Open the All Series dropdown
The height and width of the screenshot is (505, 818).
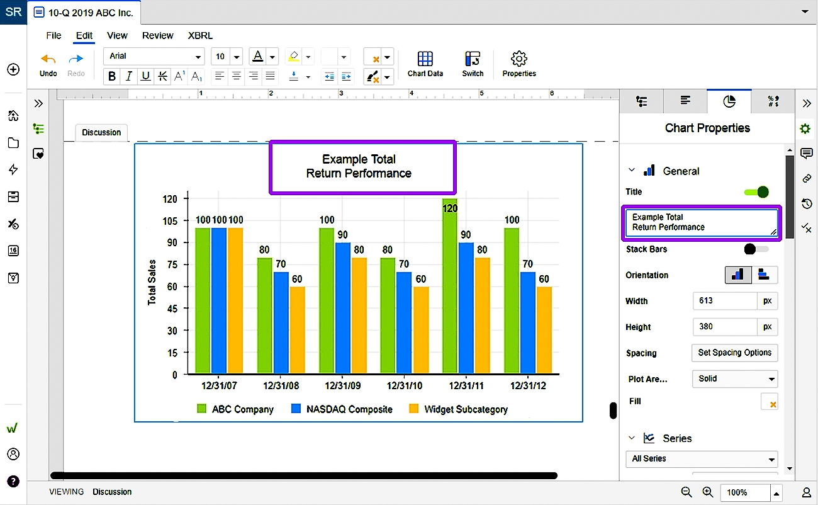pyautogui.click(x=701, y=458)
